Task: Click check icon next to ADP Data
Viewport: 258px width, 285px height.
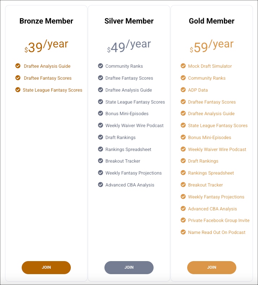Action: tap(183, 90)
